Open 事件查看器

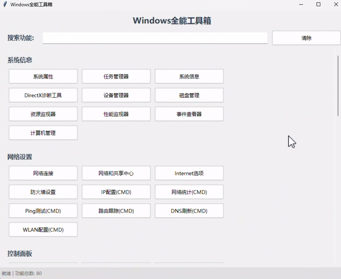(189, 114)
